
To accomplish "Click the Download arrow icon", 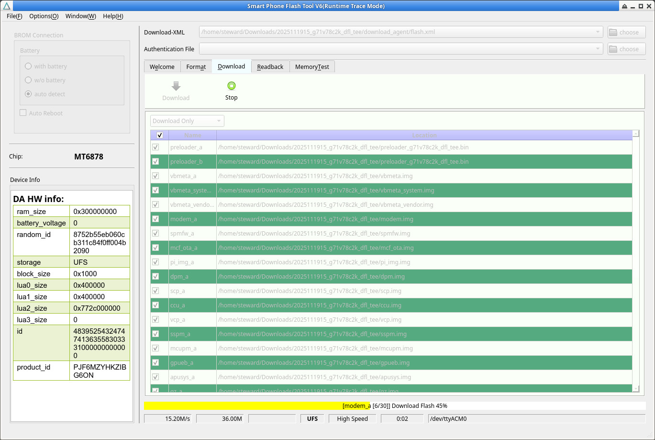I will (176, 86).
